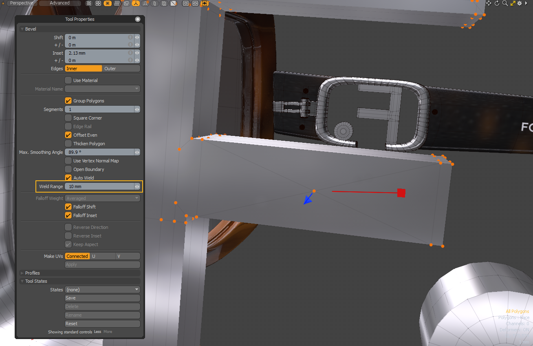Click the Segments field stepper arrows
This screenshot has width=533, height=346.
click(137, 109)
